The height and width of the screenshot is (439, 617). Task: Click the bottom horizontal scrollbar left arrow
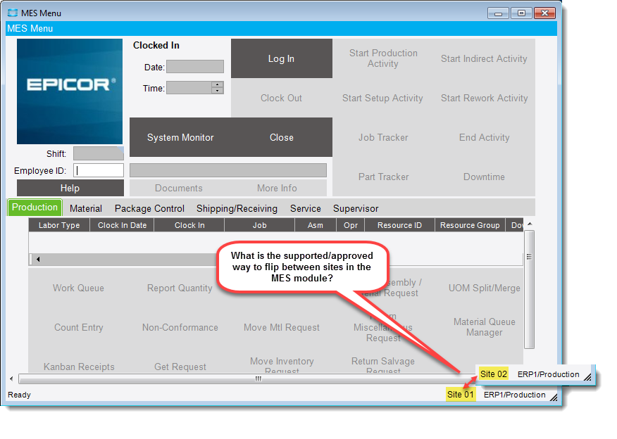[x=11, y=379]
